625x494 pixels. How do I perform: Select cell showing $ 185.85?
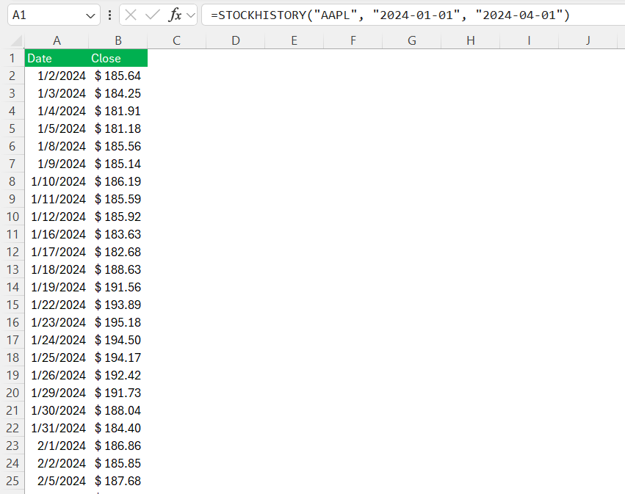(118, 463)
